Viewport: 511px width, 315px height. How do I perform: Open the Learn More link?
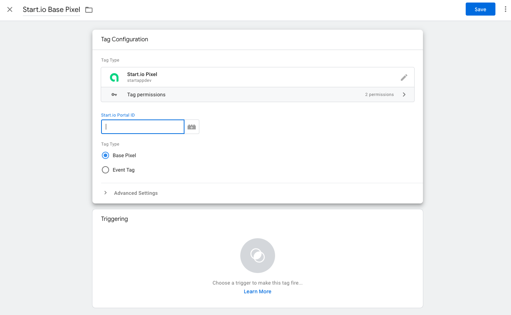tap(257, 291)
